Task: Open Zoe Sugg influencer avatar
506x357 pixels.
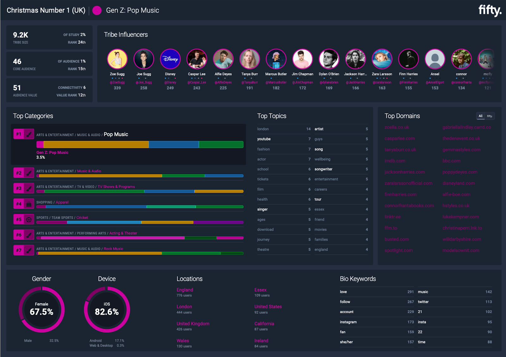Action: tap(117, 59)
